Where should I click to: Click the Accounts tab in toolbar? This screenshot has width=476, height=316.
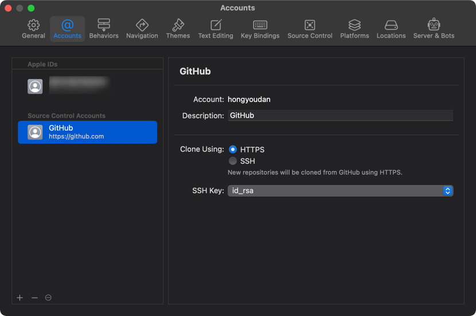click(67, 29)
